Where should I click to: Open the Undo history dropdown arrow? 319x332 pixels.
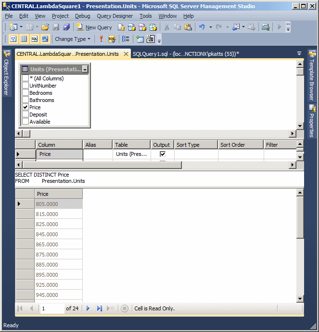coord(210,27)
